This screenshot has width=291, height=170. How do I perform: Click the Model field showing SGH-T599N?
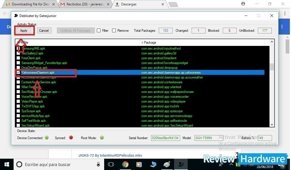pyautogui.click(x=209, y=138)
